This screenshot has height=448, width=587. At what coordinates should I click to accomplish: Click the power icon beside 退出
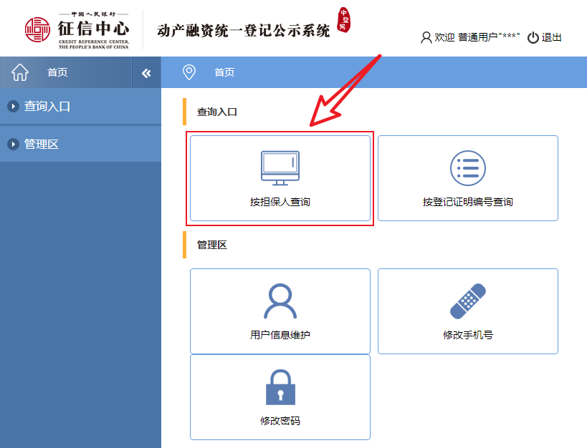coord(533,38)
